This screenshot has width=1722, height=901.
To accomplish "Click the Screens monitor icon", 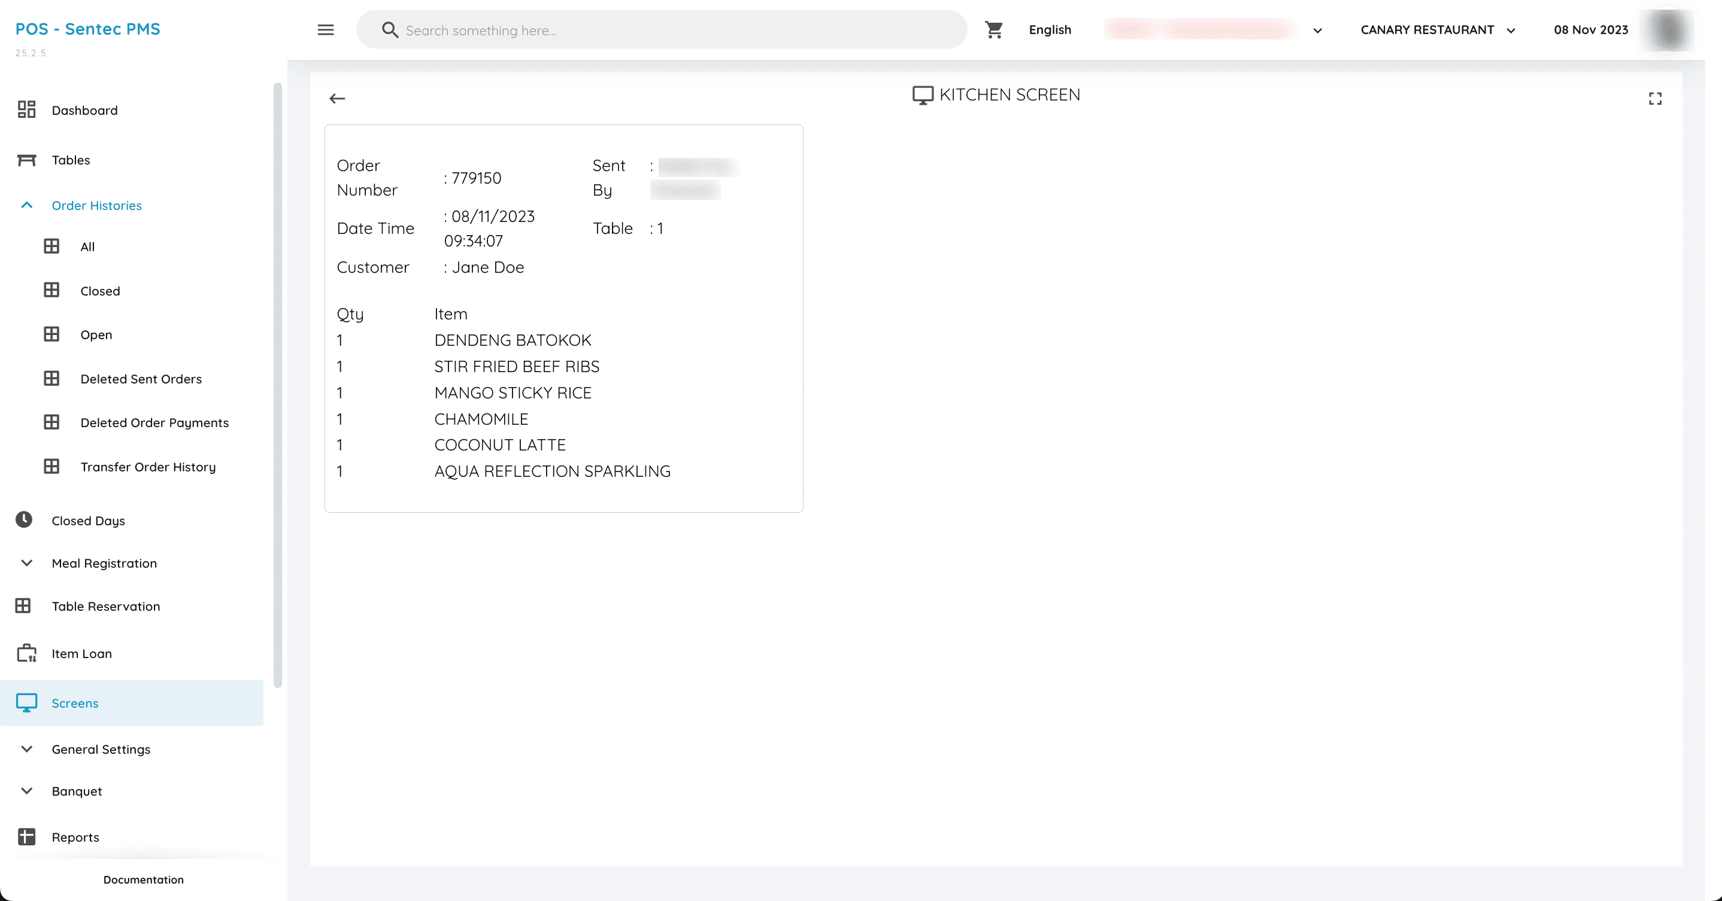I will coord(27,702).
